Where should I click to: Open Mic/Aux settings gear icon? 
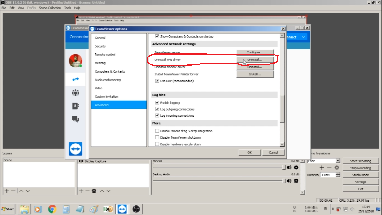click(x=296, y=167)
